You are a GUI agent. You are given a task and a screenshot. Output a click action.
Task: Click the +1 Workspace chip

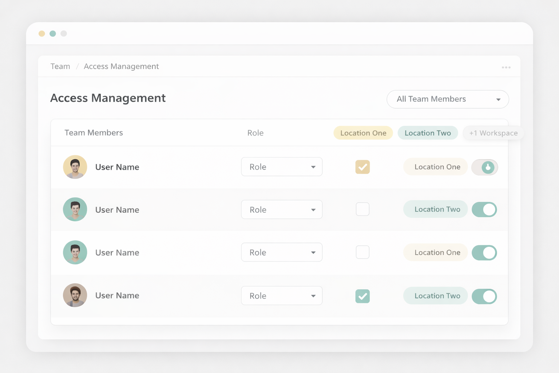493,133
